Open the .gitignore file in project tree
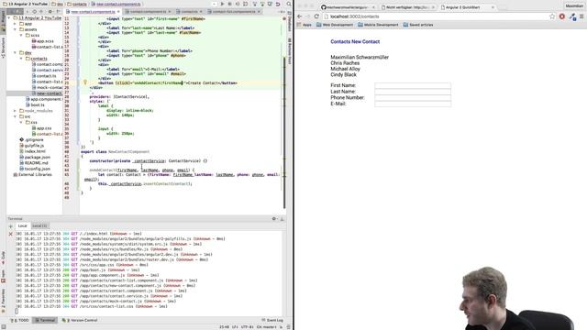Screen dimensions: 587x330 (31, 139)
